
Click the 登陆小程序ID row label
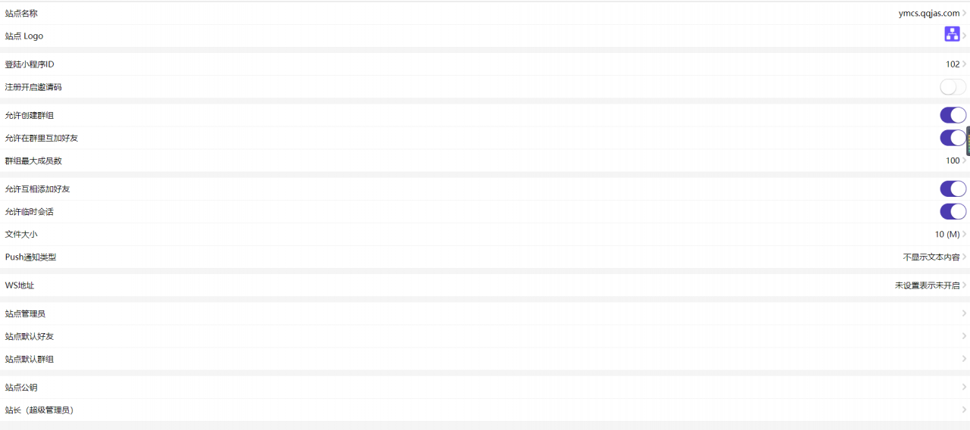(x=30, y=64)
